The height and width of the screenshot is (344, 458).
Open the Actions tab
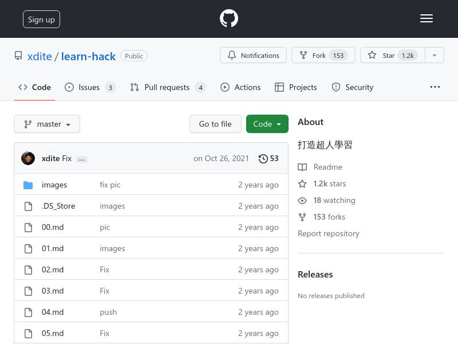coord(240,87)
